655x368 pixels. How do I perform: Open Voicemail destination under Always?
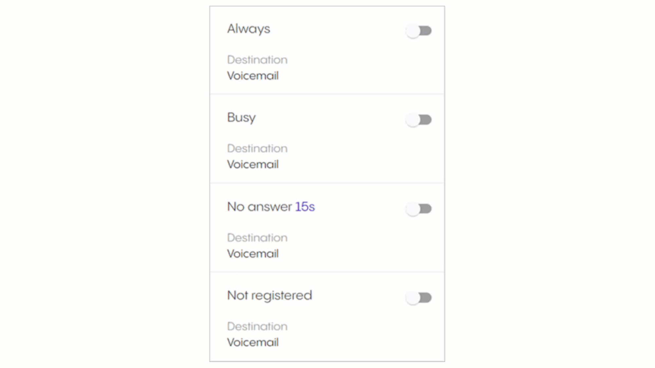253,76
